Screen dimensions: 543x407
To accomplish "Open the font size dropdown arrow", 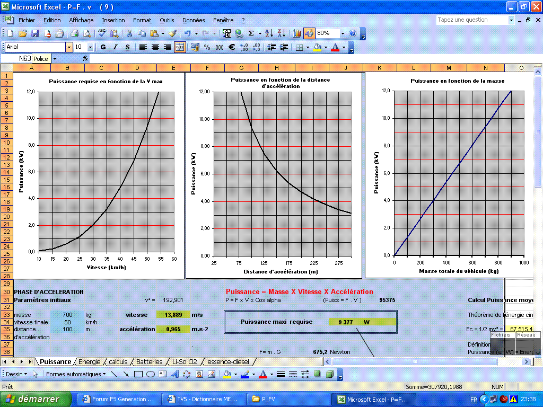I will click(x=90, y=47).
